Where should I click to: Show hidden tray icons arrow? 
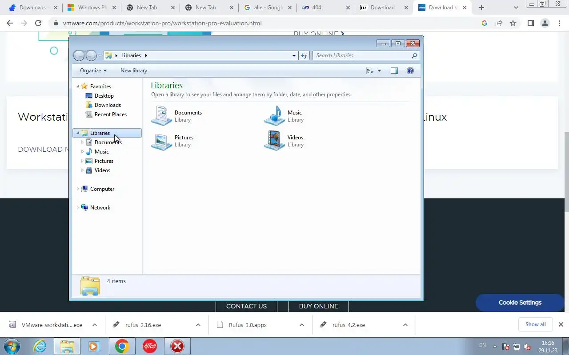[x=495, y=347]
